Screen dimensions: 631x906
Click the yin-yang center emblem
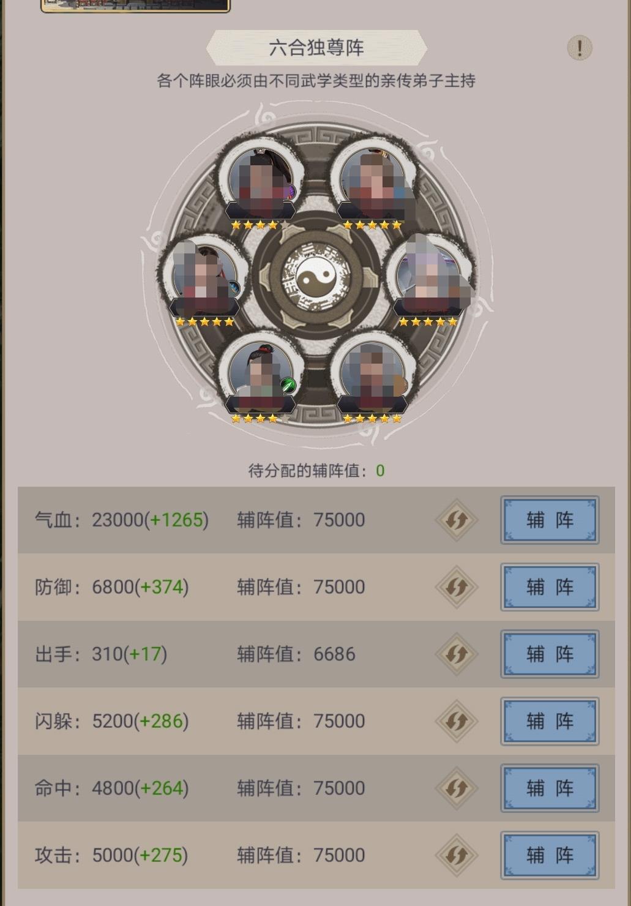point(316,277)
